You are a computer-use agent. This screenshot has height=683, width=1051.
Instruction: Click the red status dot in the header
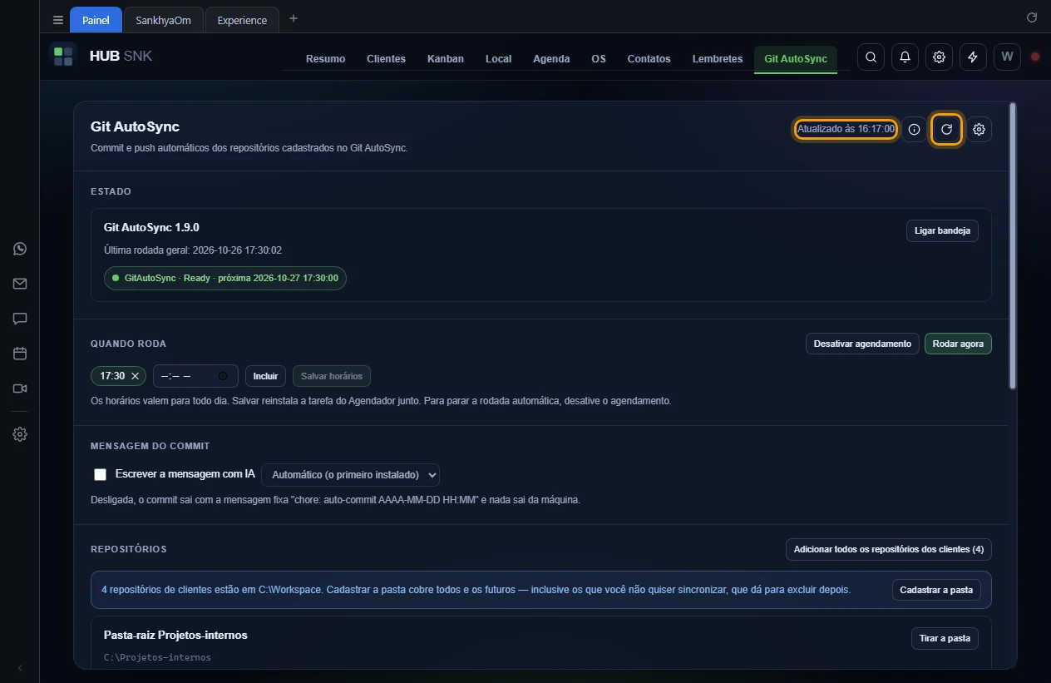pos(1035,57)
